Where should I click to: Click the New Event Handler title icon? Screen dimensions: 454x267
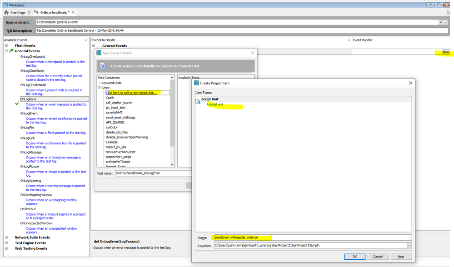point(99,53)
